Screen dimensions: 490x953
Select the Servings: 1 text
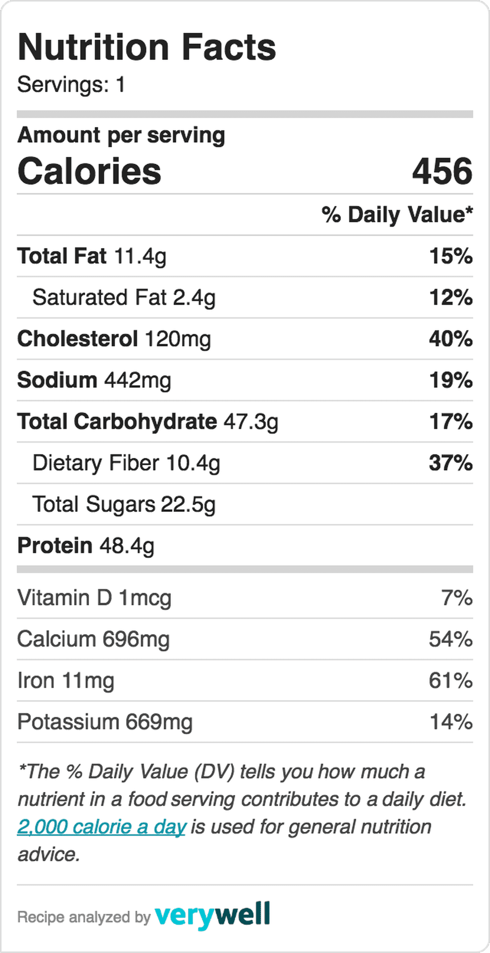pyautogui.click(x=71, y=84)
